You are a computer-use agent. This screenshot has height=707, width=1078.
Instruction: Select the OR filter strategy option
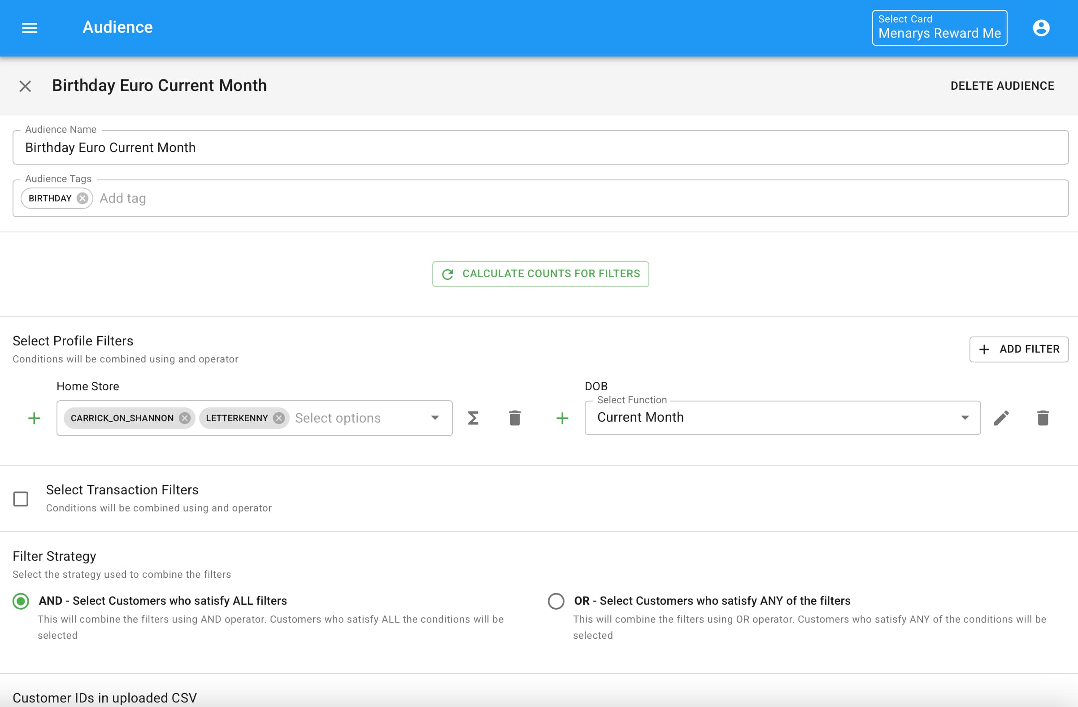click(x=556, y=601)
